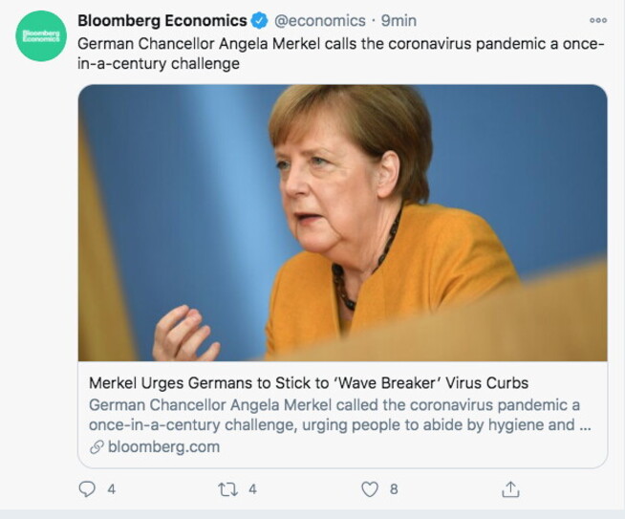Click the like count of 8
The image size is (625, 519).
(x=394, y=489)
